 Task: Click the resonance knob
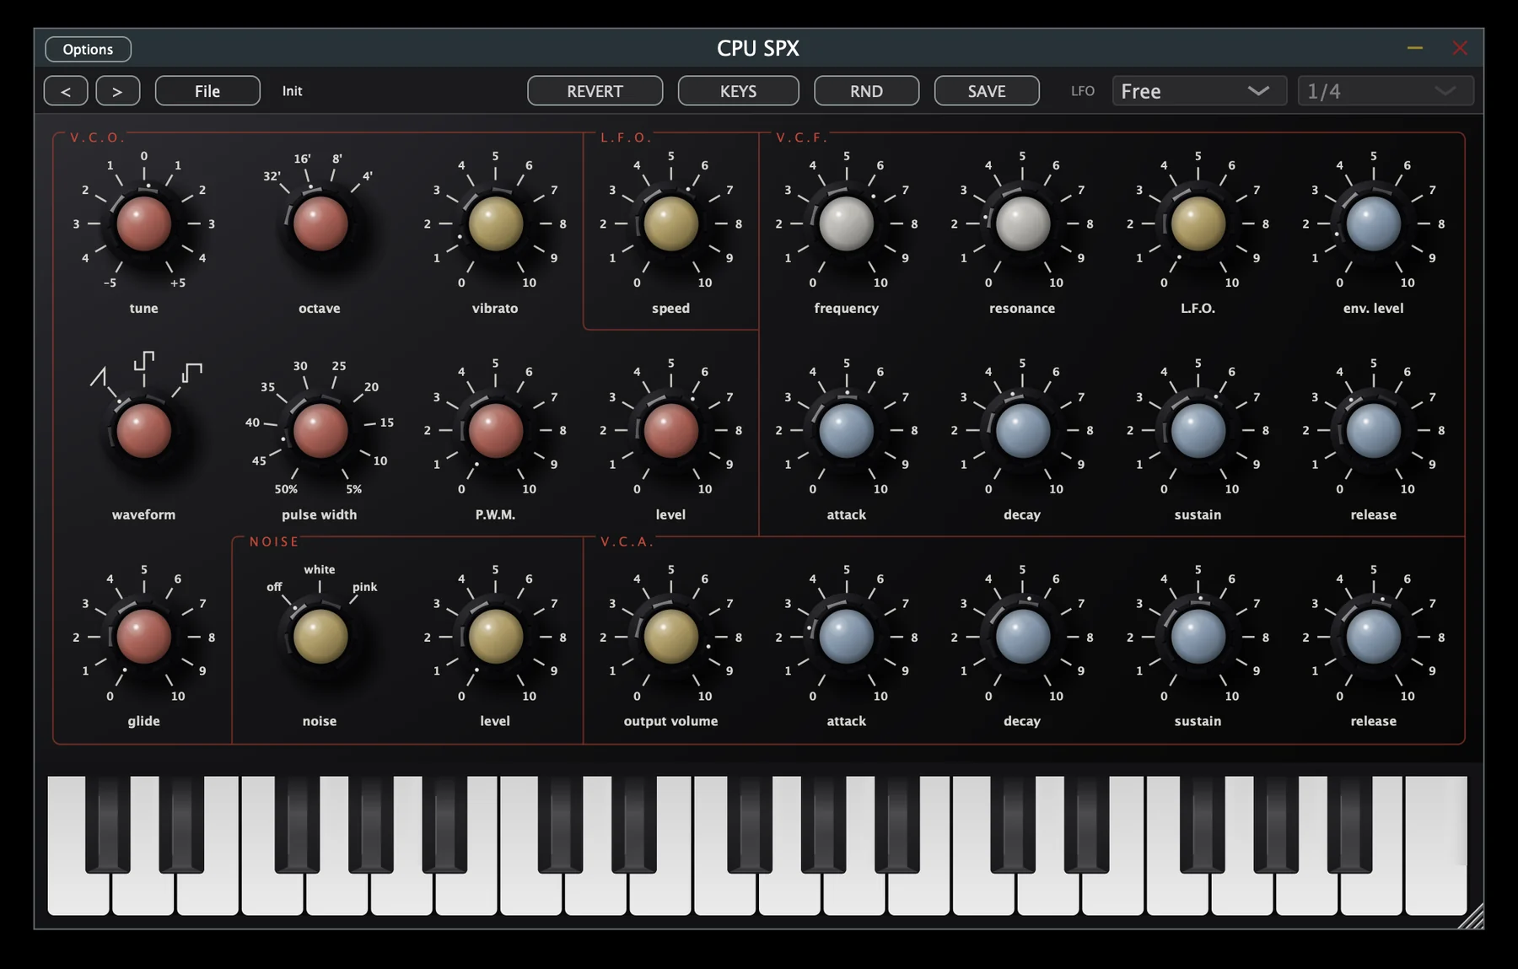point(1022,223)
